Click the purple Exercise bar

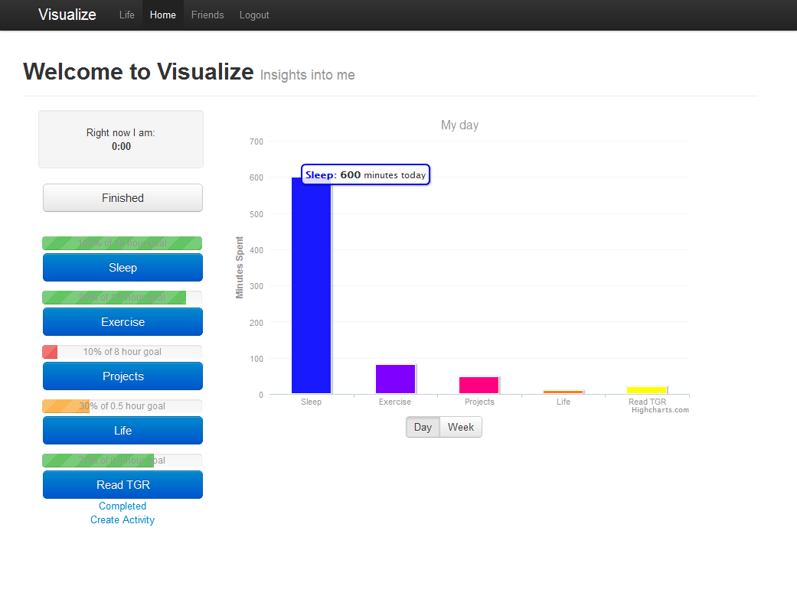pyautogui.click(x=395, y=379)
